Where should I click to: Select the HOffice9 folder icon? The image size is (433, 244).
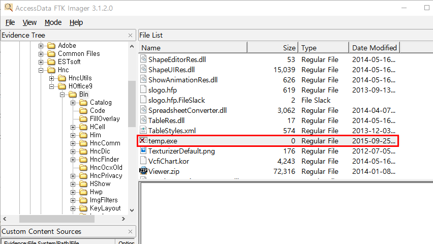coord(62,86)
